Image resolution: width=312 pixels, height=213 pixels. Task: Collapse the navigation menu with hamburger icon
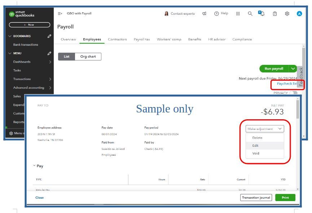coord(60,14)
